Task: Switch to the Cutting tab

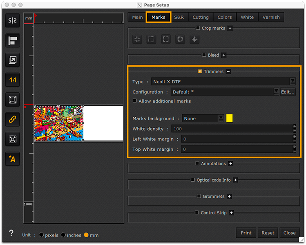Action: pos(201,17)
